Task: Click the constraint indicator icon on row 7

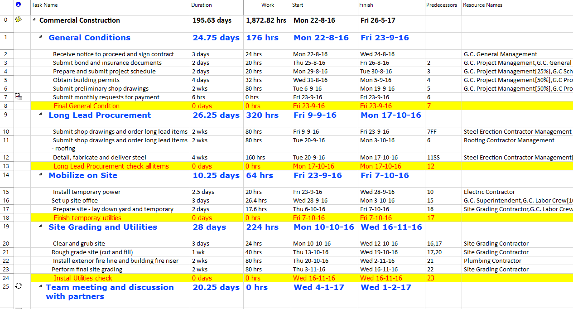Action: (19, 97)
